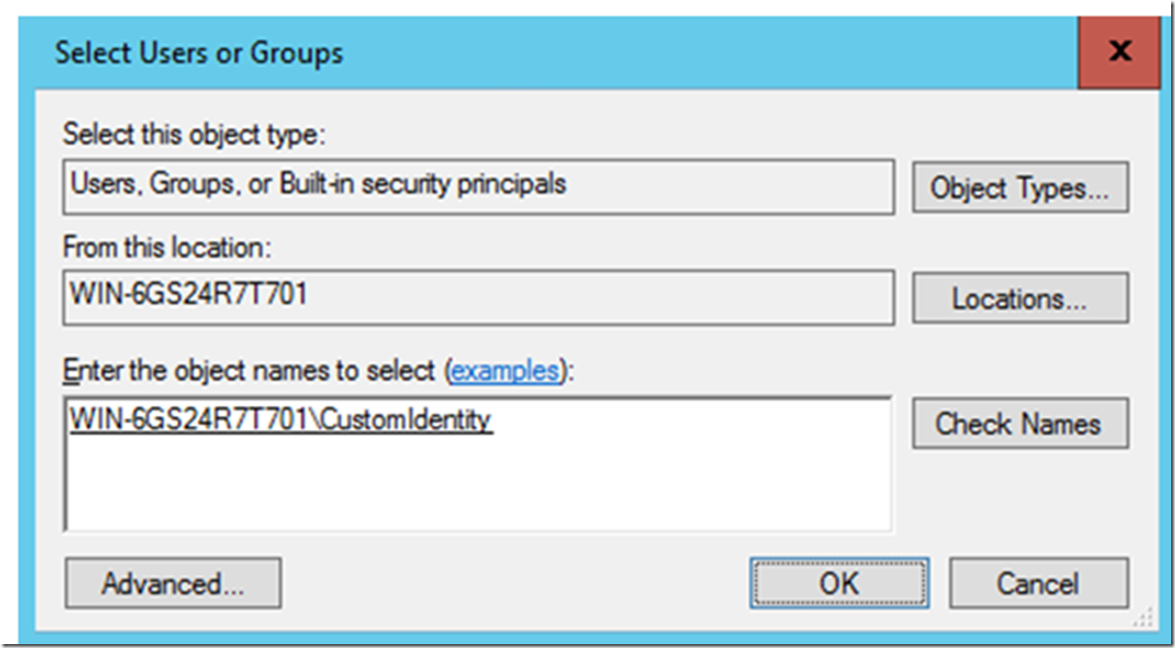Confirm selection with the OK button
This screenshot has height=648, width=1175.
coord(840,583)
